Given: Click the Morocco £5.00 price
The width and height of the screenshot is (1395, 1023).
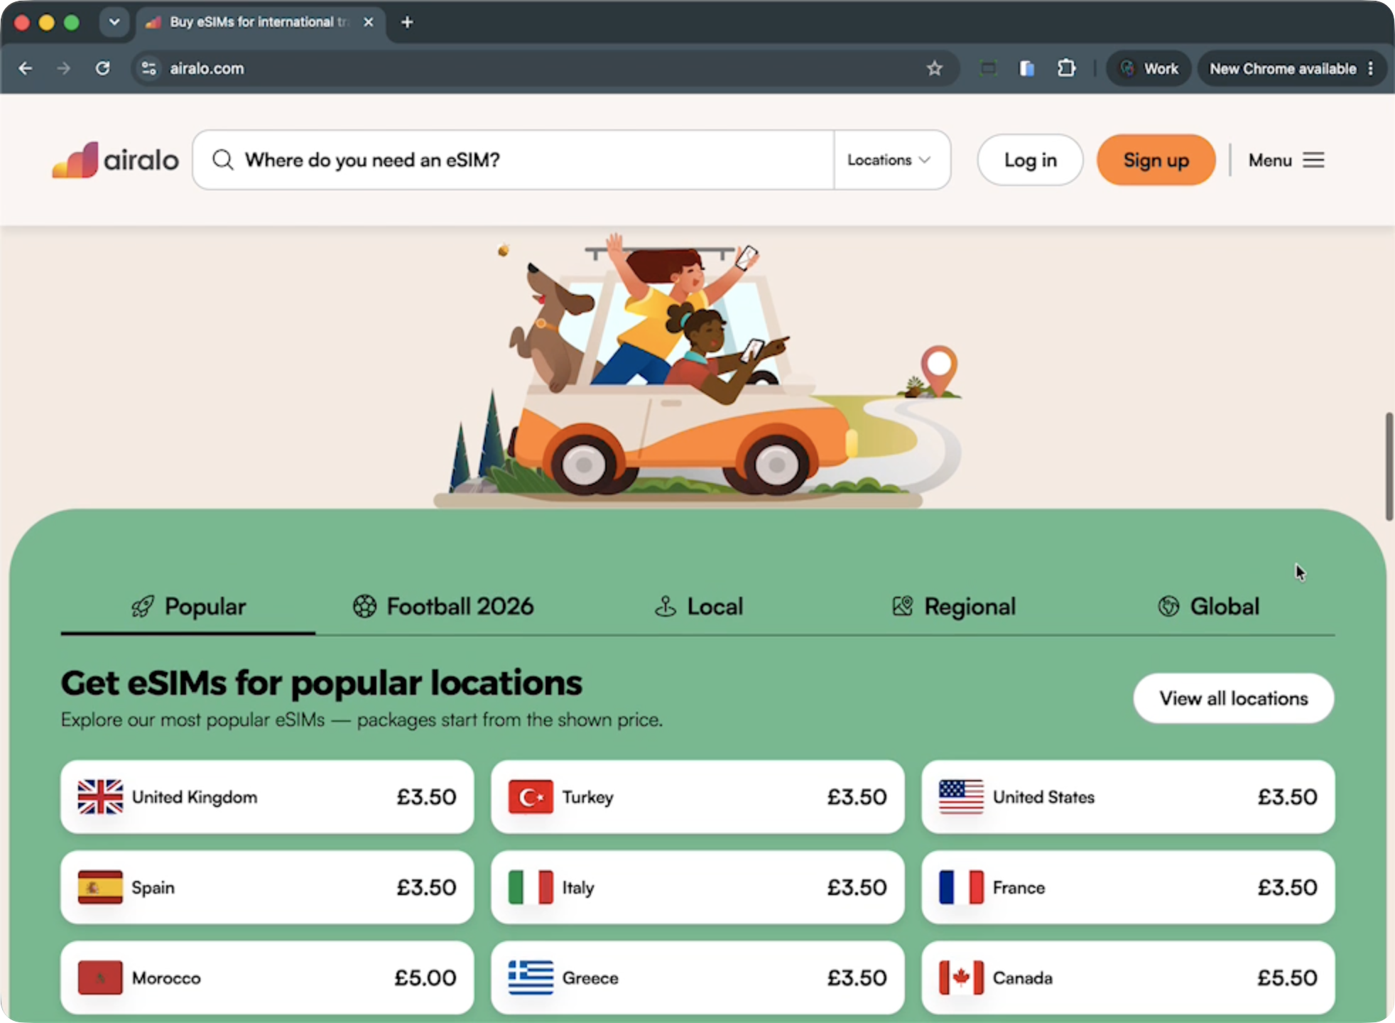Looking at the screenshot, I should tap(425, 978).
